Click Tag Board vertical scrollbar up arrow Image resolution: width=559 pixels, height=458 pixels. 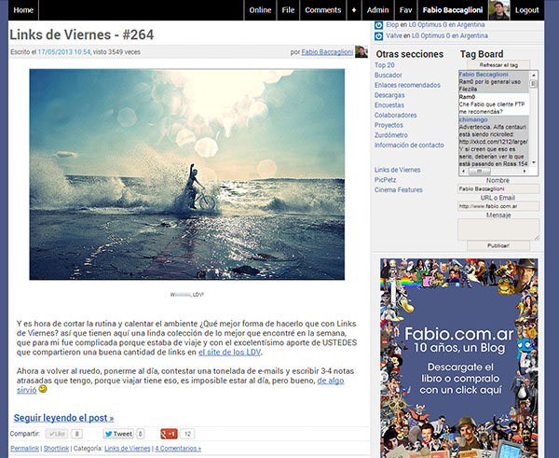(534, 75)
